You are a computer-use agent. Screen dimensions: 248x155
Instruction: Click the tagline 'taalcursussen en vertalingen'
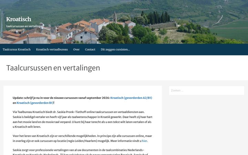click(25, 26)
